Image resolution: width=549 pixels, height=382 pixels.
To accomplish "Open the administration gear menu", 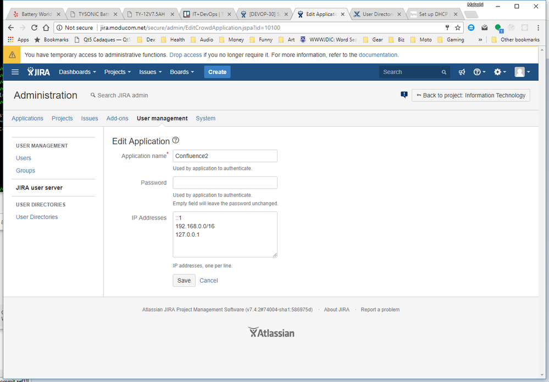I will [x=500, y=72].
